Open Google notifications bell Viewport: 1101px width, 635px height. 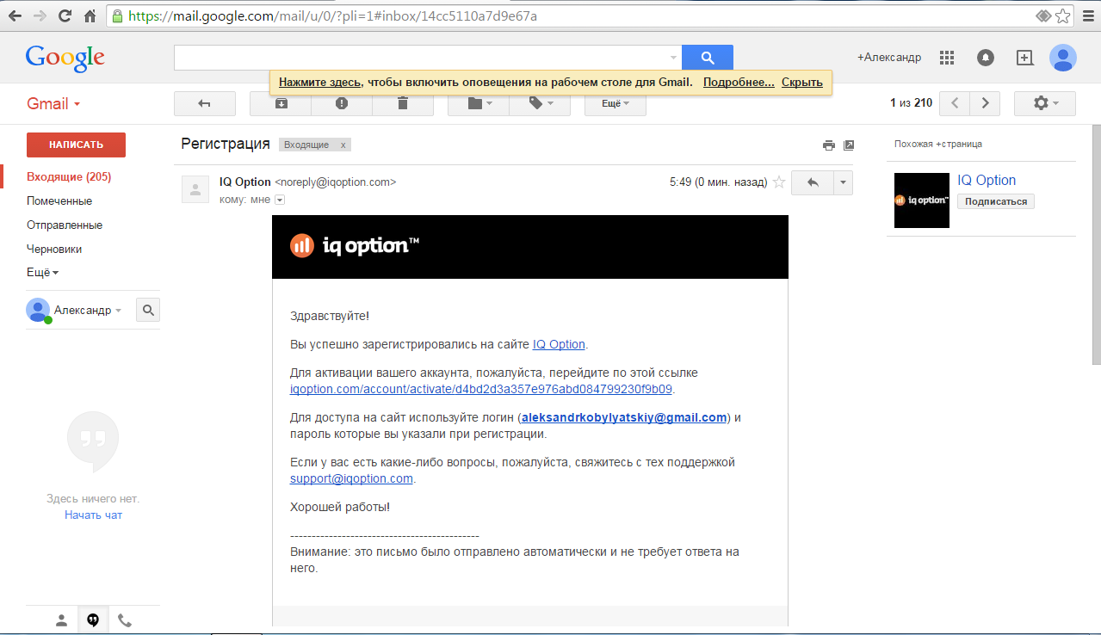(986, 58)
